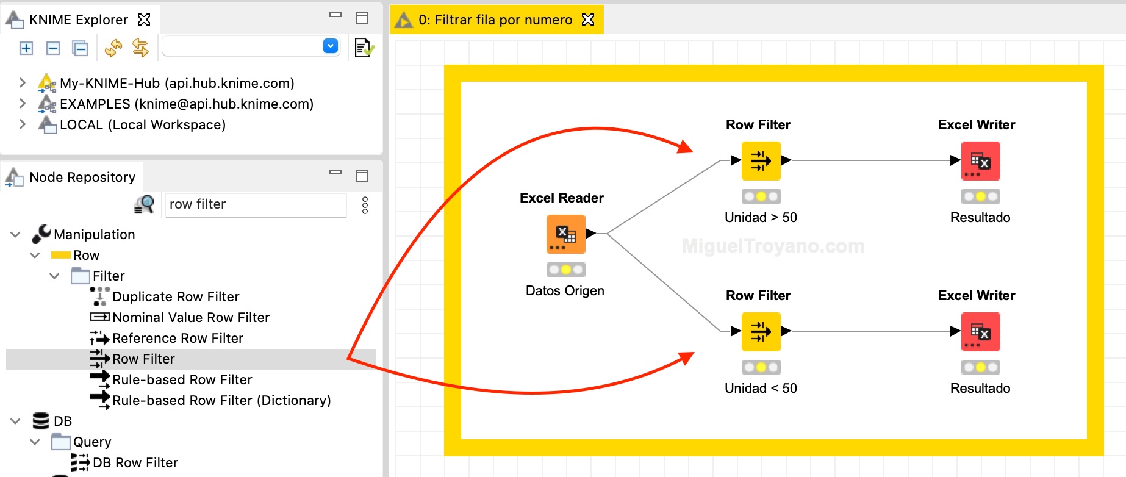
Task: Click the status traffic light under Excel Reader
Action: point(565,270)
